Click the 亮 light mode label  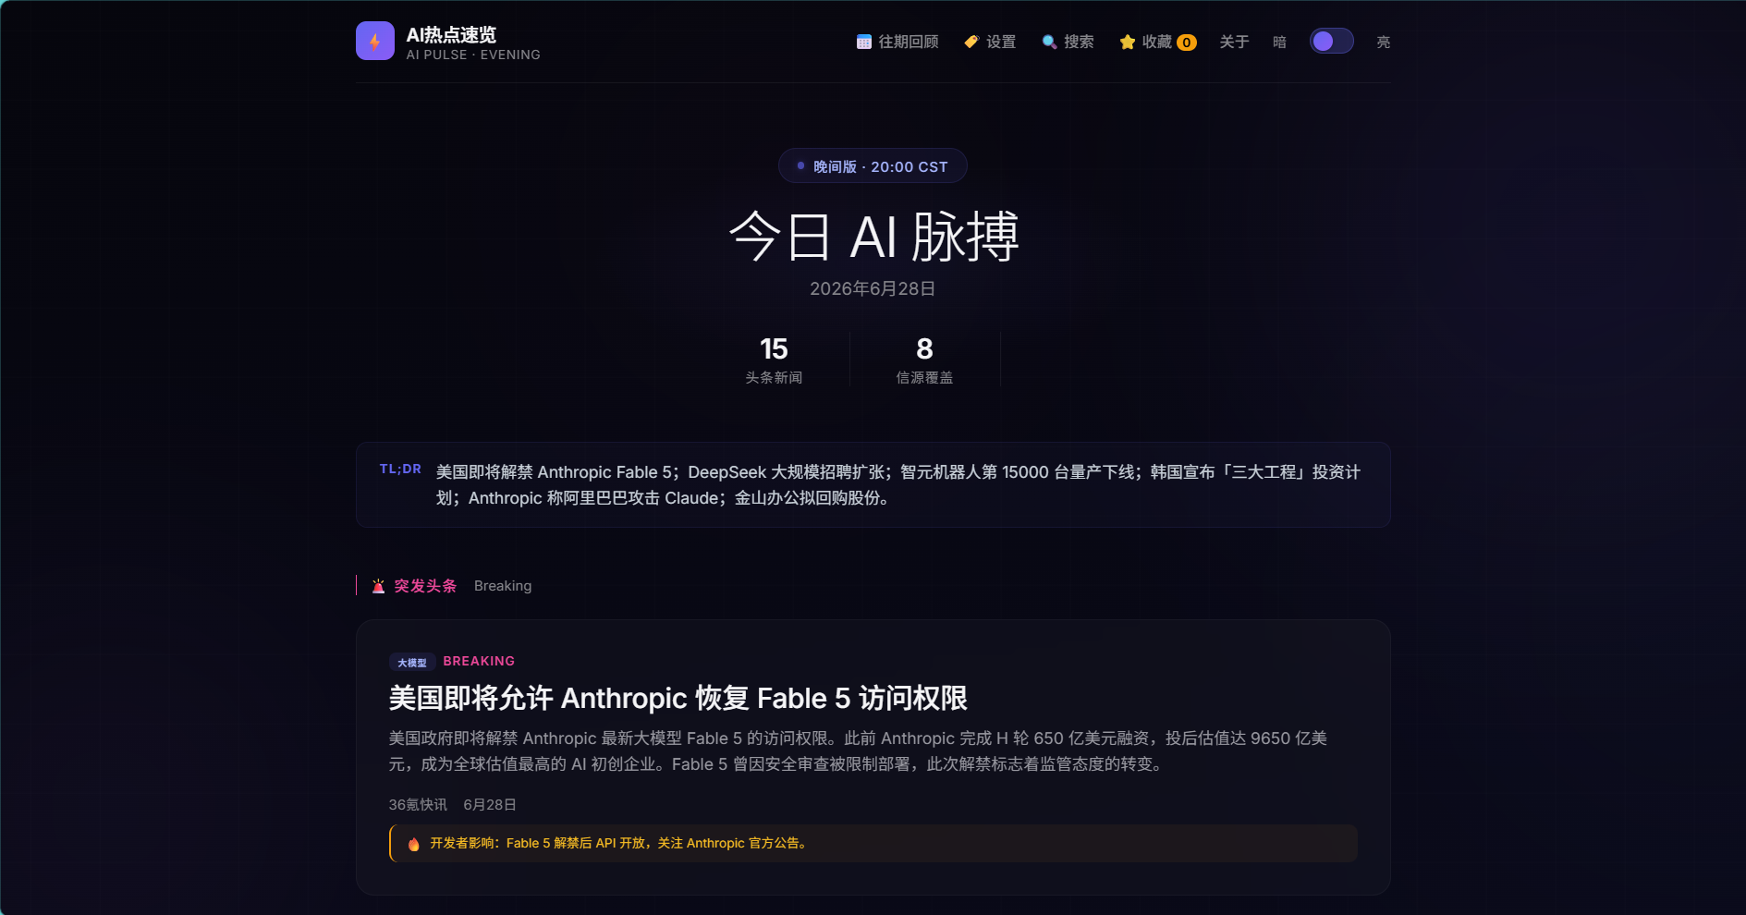coord(1383,42)
